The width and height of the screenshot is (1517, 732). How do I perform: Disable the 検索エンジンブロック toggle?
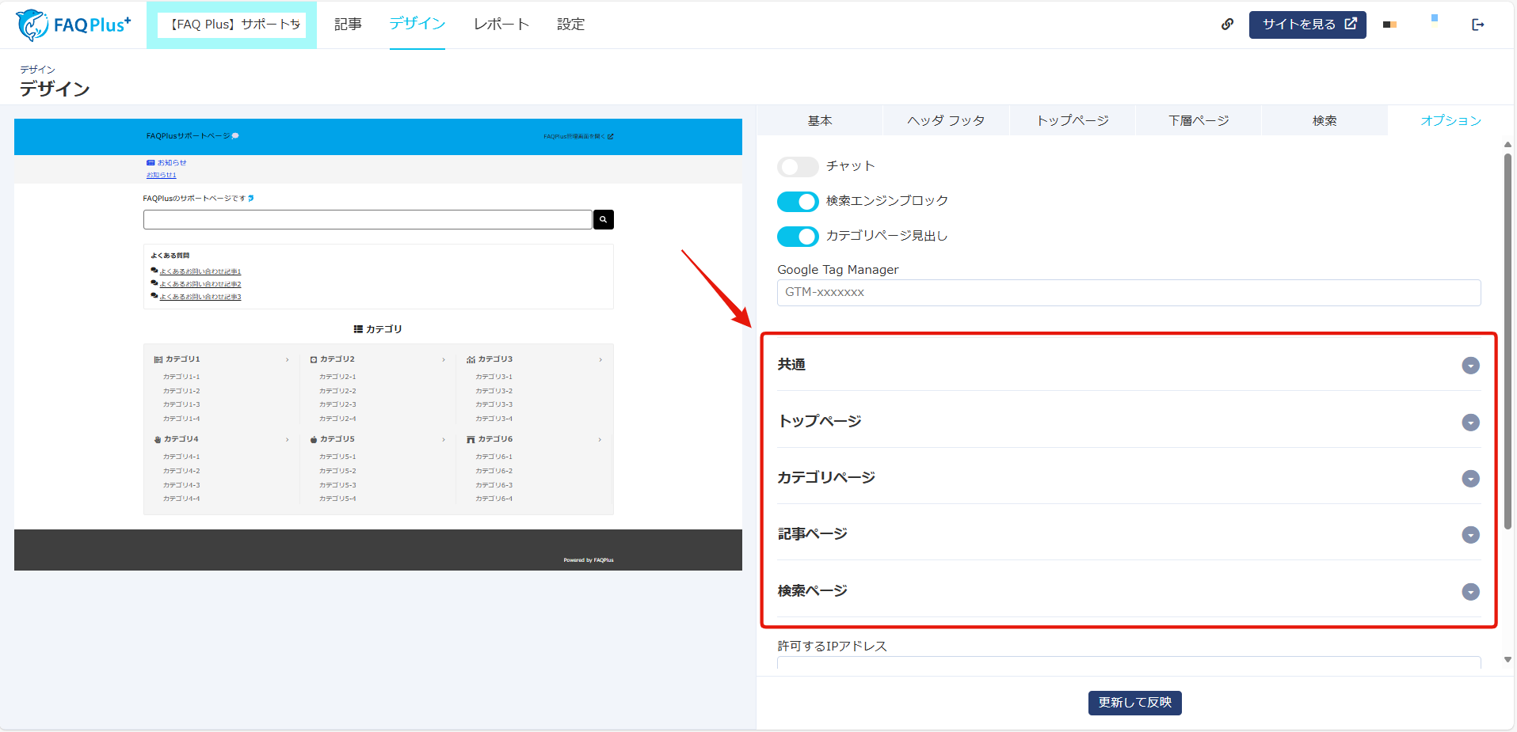click(x=797, y=202)
